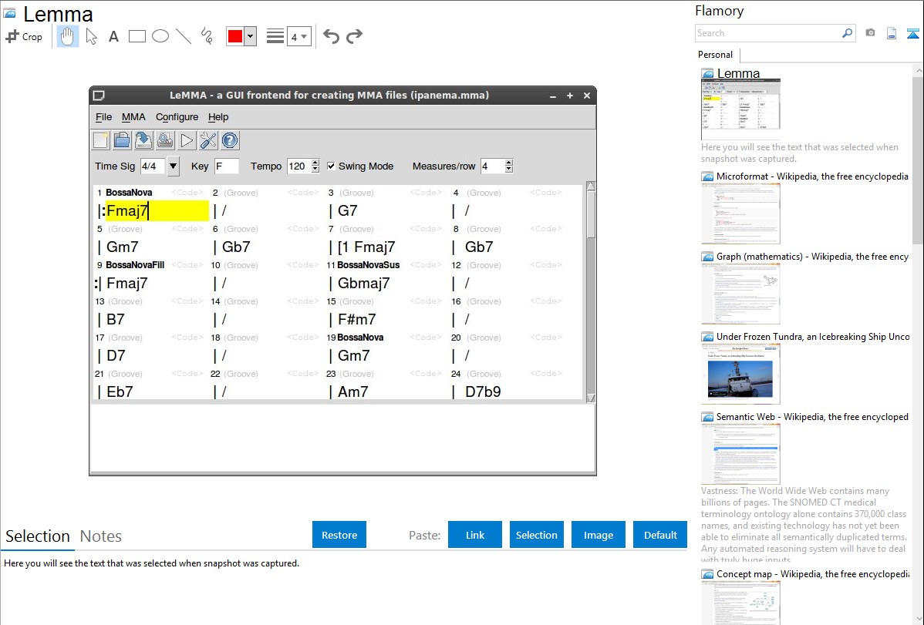The height and width of the screenshot is (625, 924).
Task: Undo the last annotation
Action: click(331, 36)
